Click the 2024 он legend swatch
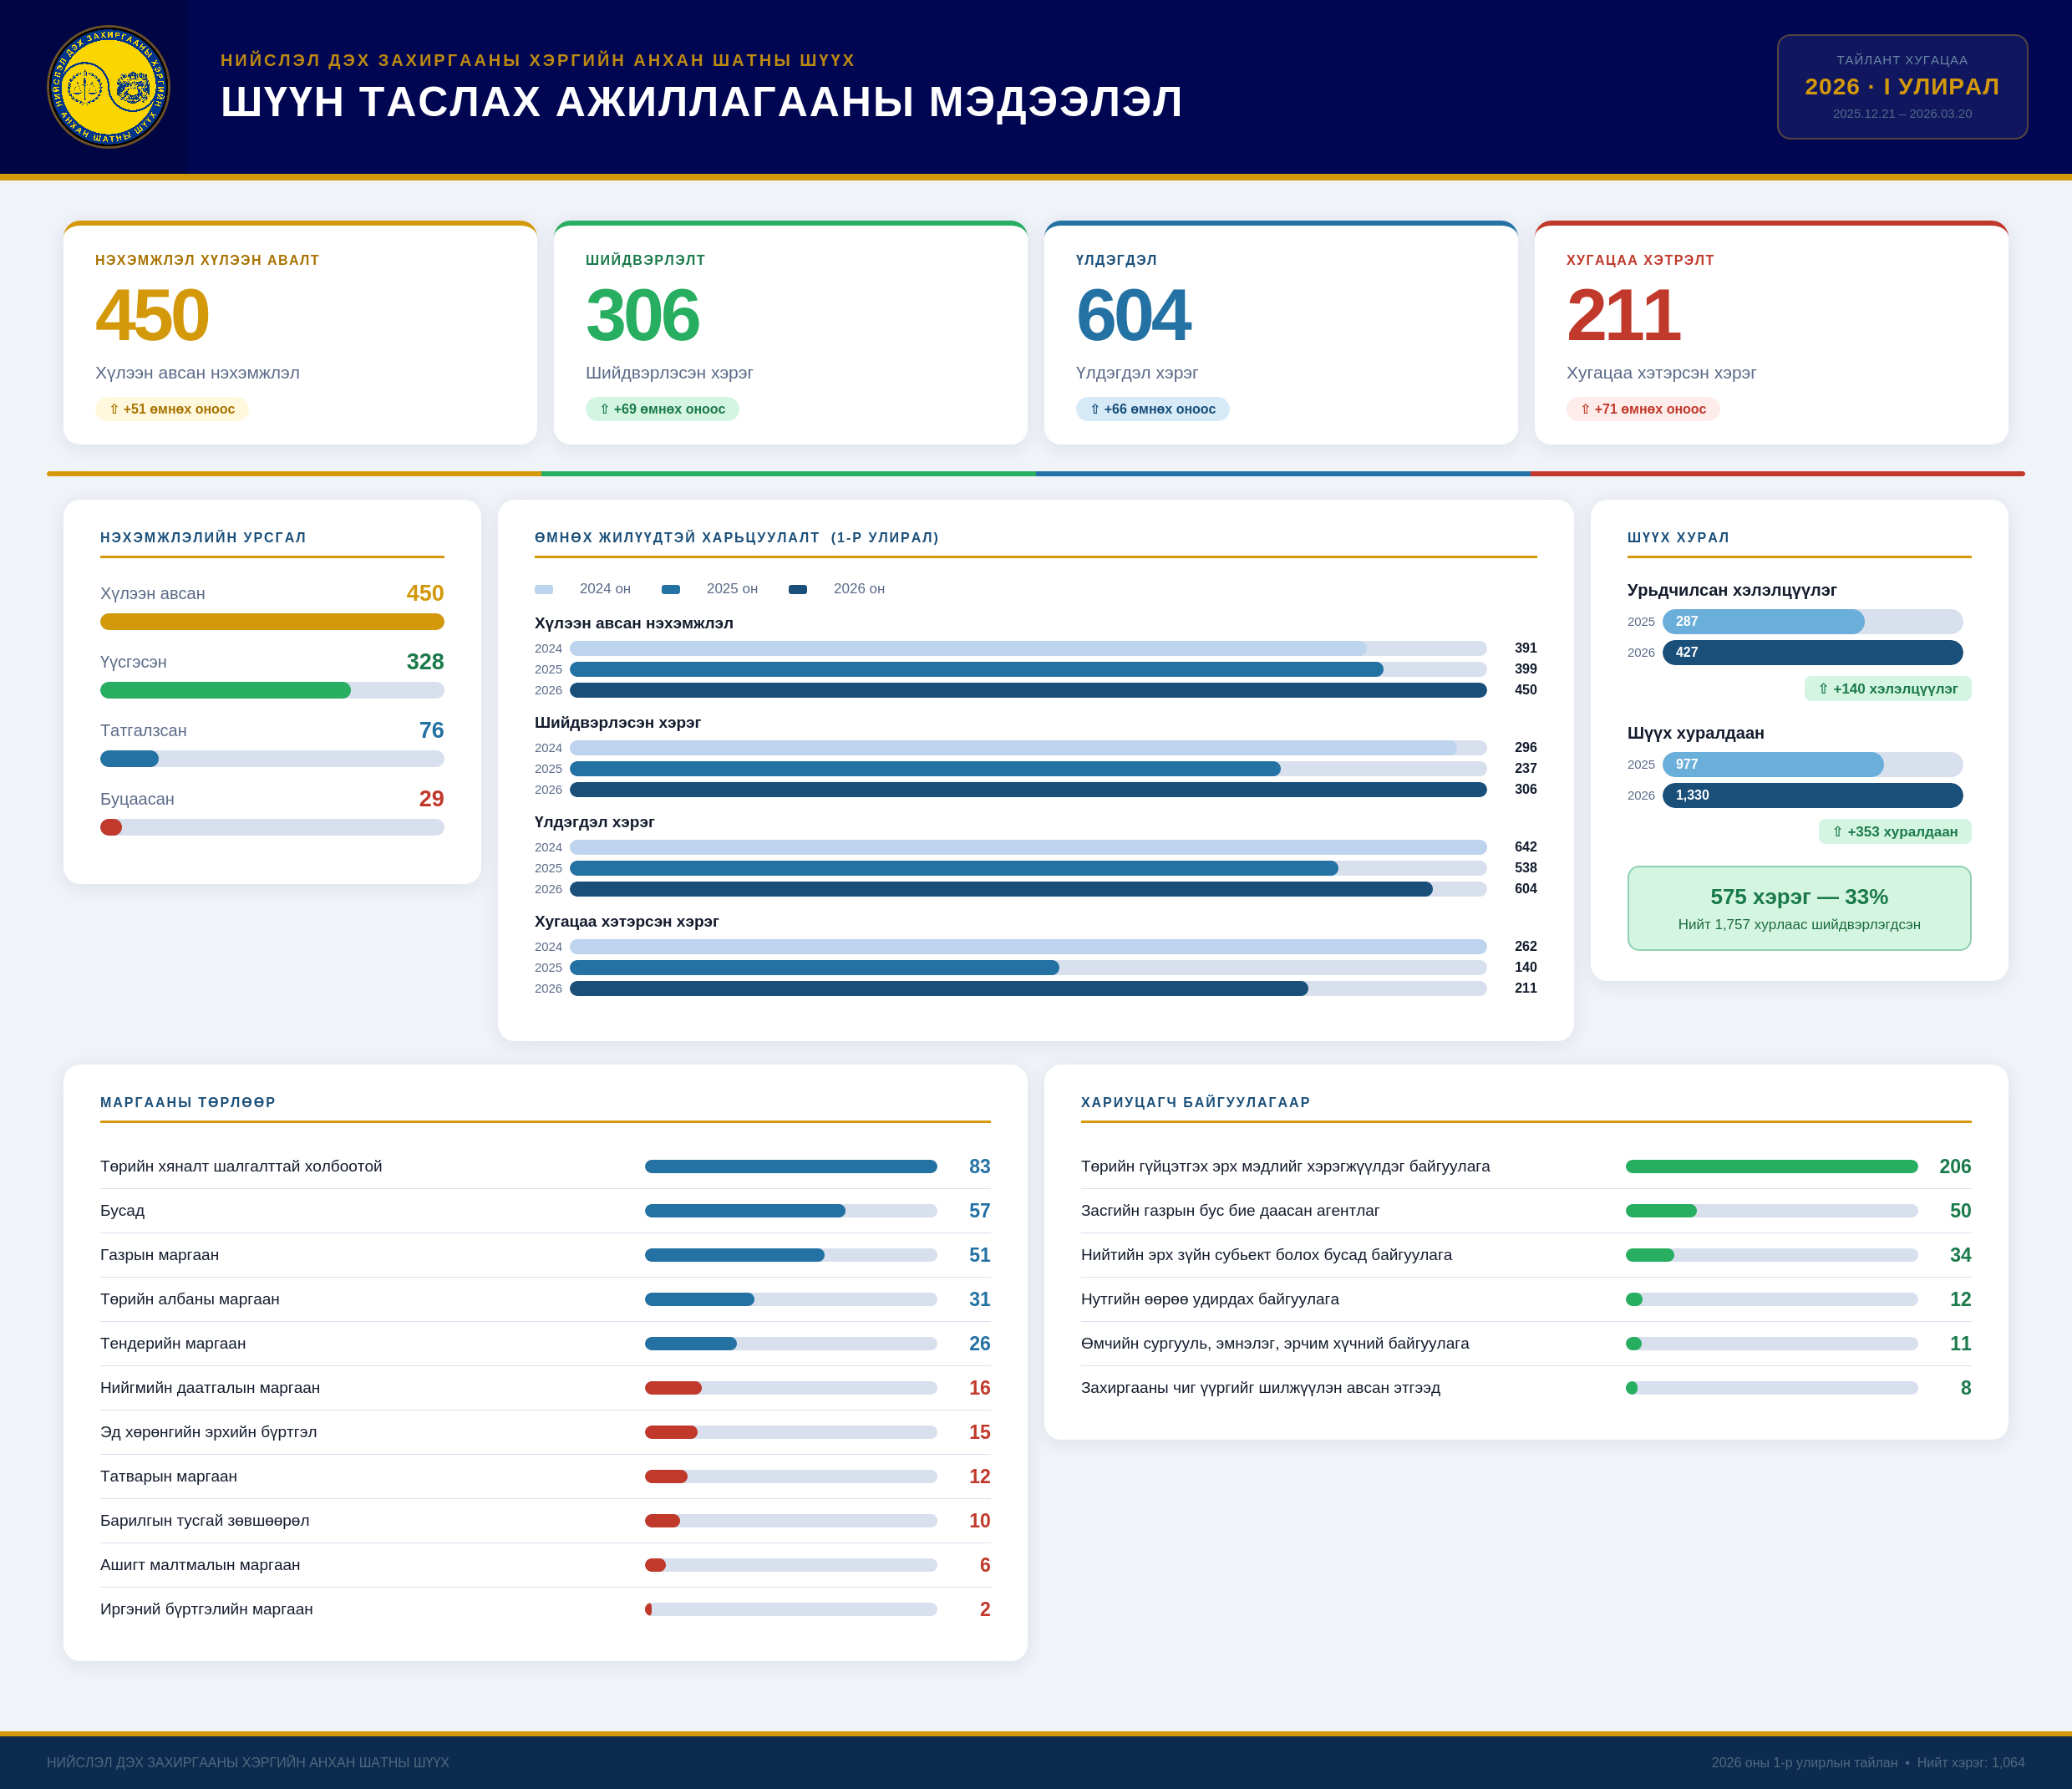 tap(543, 589)
